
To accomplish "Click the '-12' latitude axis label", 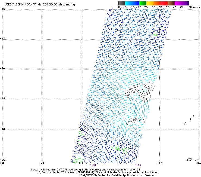I will click(x=2, y=38).
